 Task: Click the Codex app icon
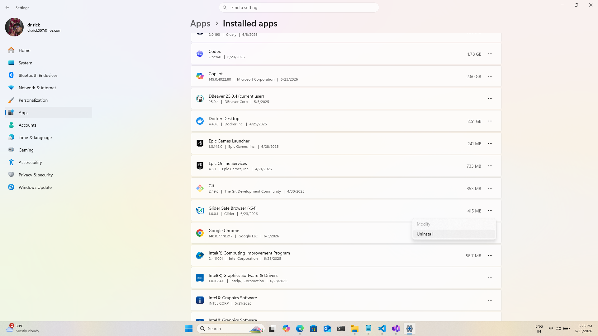[x=200, y=54]
